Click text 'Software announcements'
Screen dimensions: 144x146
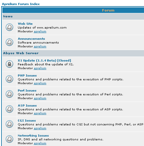tap(38, 43)
